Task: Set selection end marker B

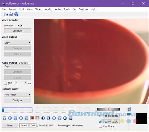Action: [x=38, y=118]
